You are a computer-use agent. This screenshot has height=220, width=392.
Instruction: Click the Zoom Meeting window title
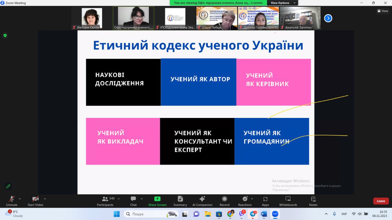coord(16,3)
